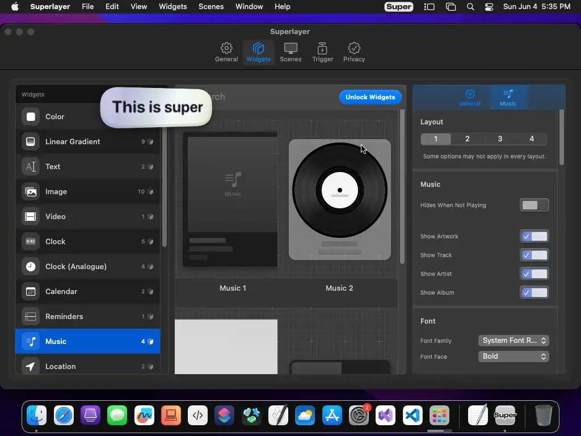Toggle Hides When Not Playing switch
581x436 pixels.
click(x=534, y=205)
